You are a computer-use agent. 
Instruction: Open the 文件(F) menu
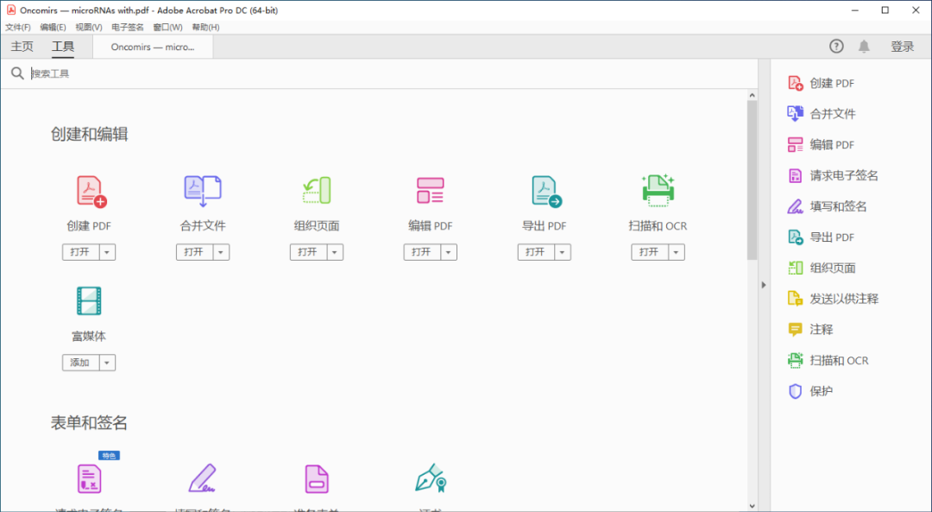18,28
